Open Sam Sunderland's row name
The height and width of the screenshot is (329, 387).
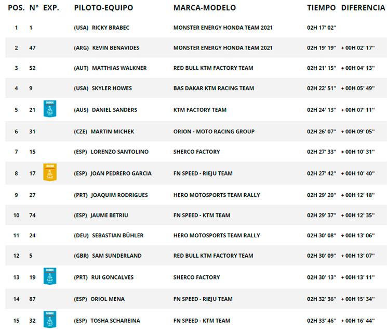117,256
